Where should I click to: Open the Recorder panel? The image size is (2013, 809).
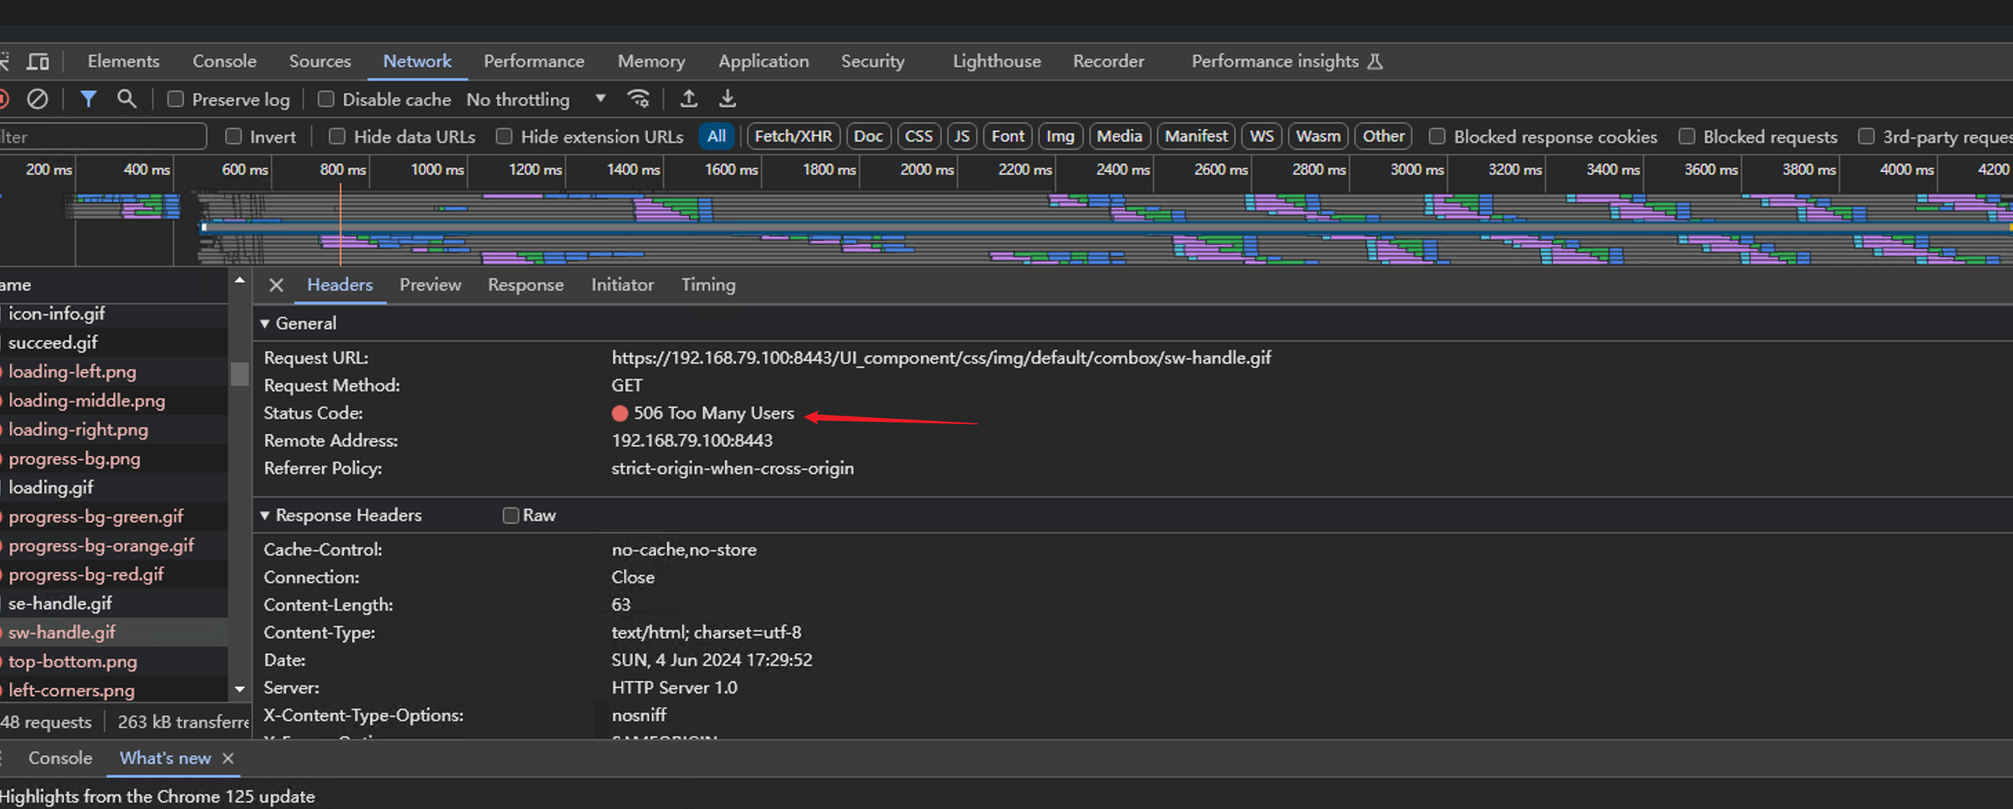point(1108,61)
